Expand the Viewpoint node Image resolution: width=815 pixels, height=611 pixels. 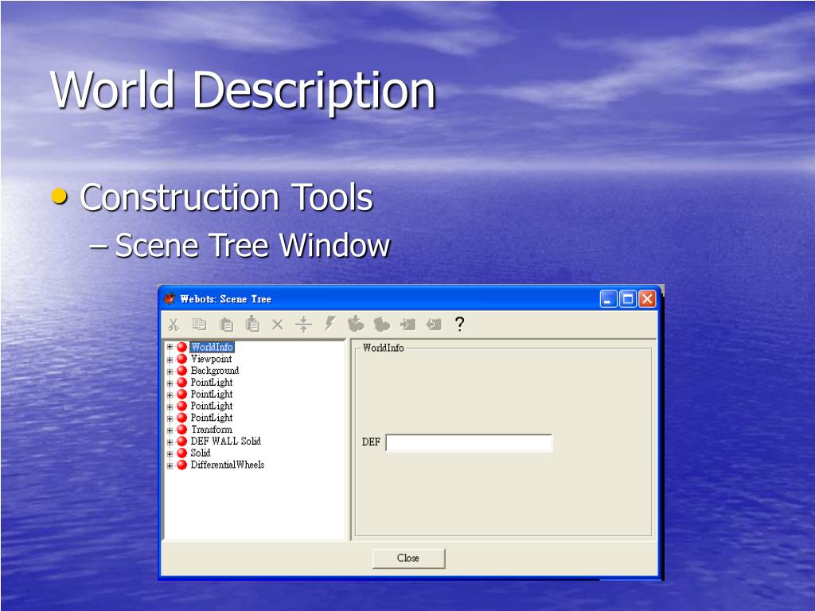tap(170, 359)
